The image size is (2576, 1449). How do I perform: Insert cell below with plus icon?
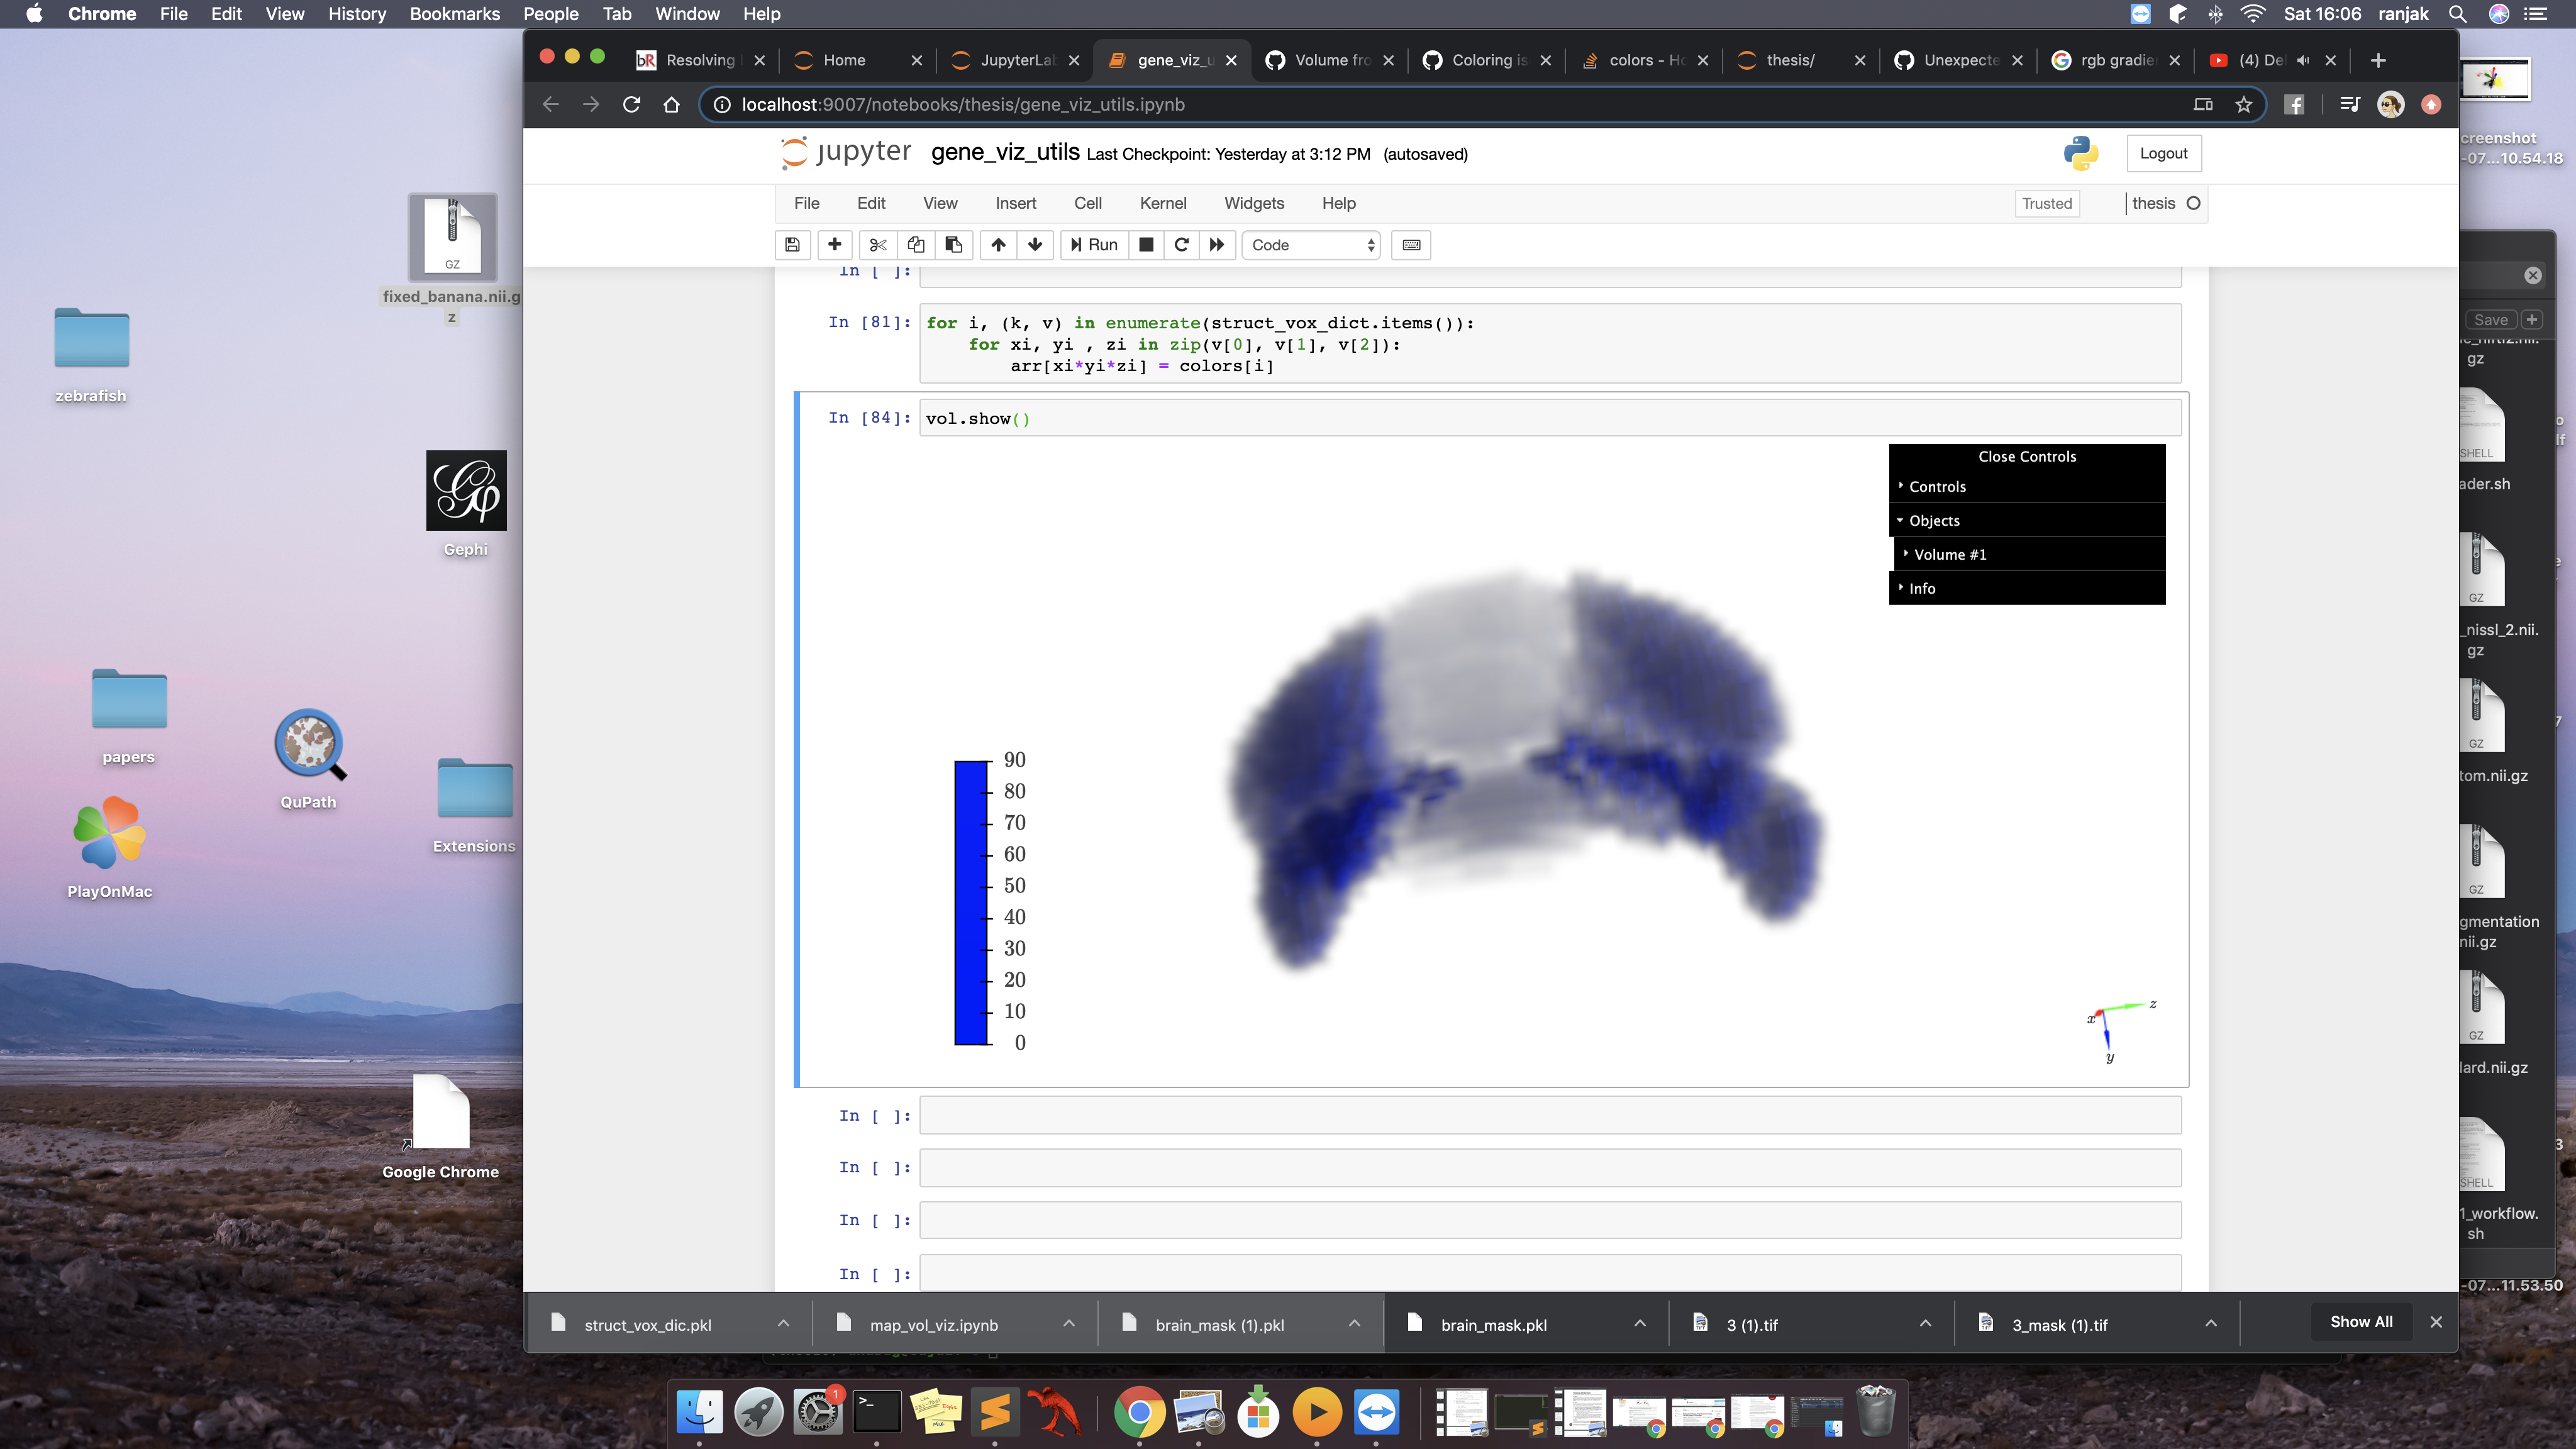coord(835,245)
